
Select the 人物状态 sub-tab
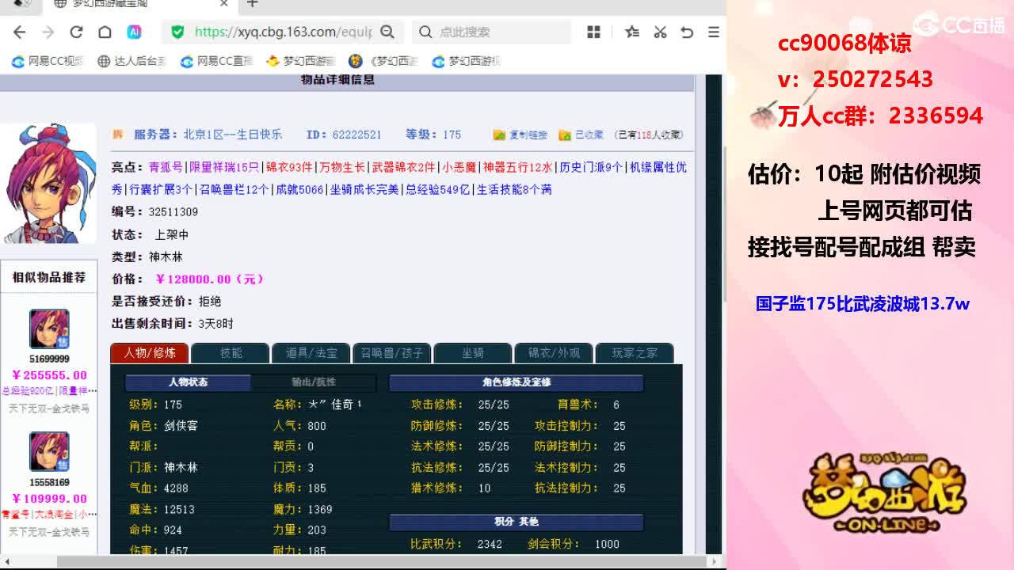coord(188,382)
